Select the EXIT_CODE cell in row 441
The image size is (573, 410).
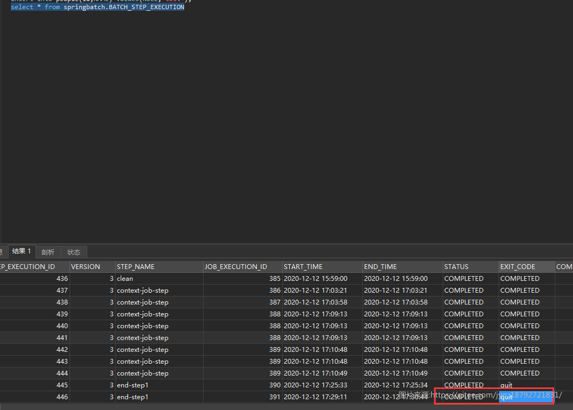point(527,338)
